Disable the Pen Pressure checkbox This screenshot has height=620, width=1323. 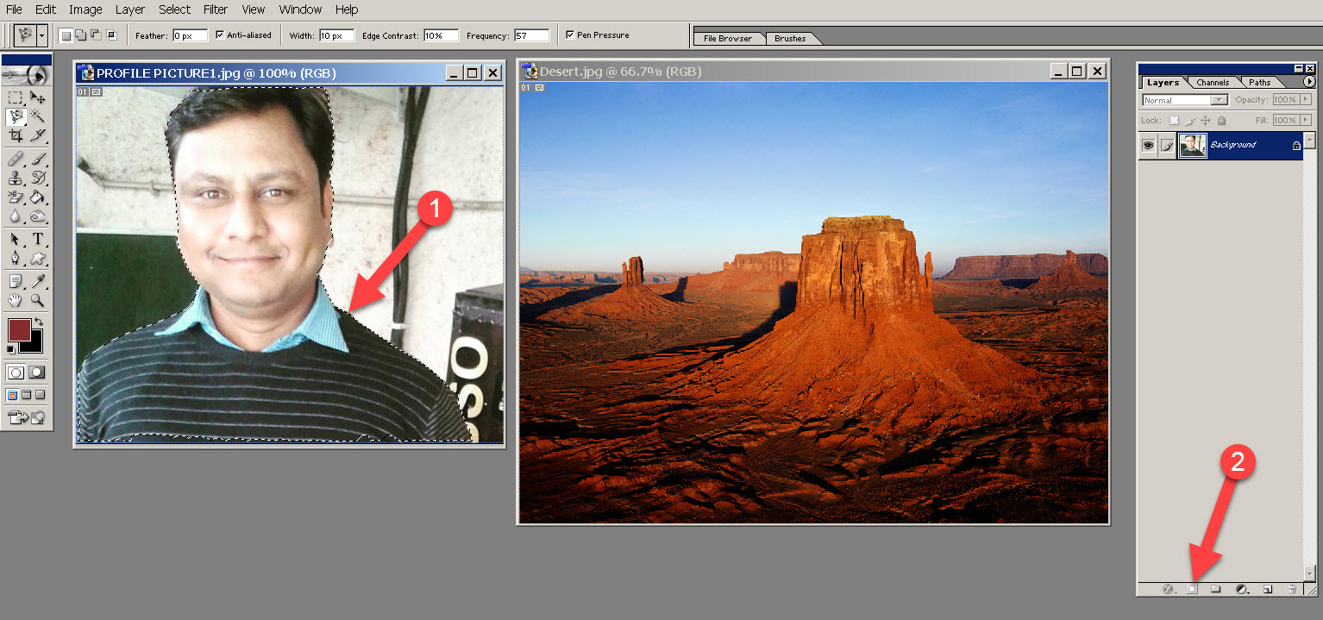pos(570,35)
